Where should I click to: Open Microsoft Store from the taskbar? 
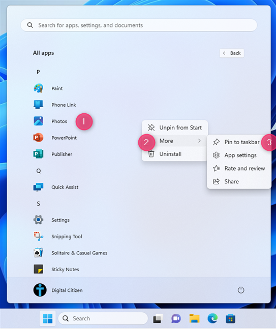(230, 318)
